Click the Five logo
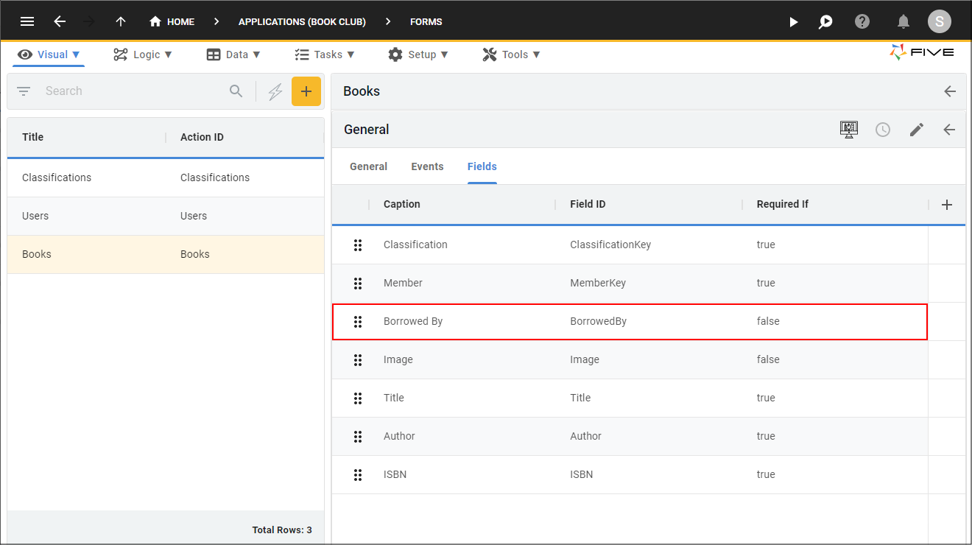 [922, 52]
